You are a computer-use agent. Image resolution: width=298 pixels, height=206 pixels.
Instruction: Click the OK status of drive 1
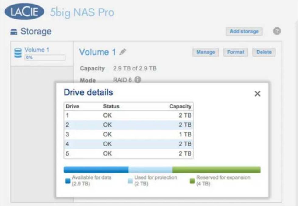coord(107,115)
